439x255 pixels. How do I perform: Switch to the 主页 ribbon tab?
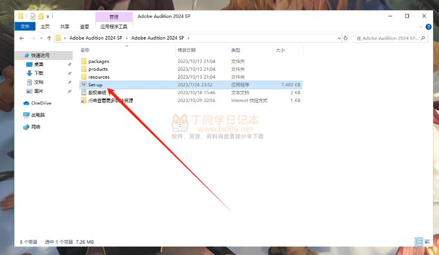(45, 26)
